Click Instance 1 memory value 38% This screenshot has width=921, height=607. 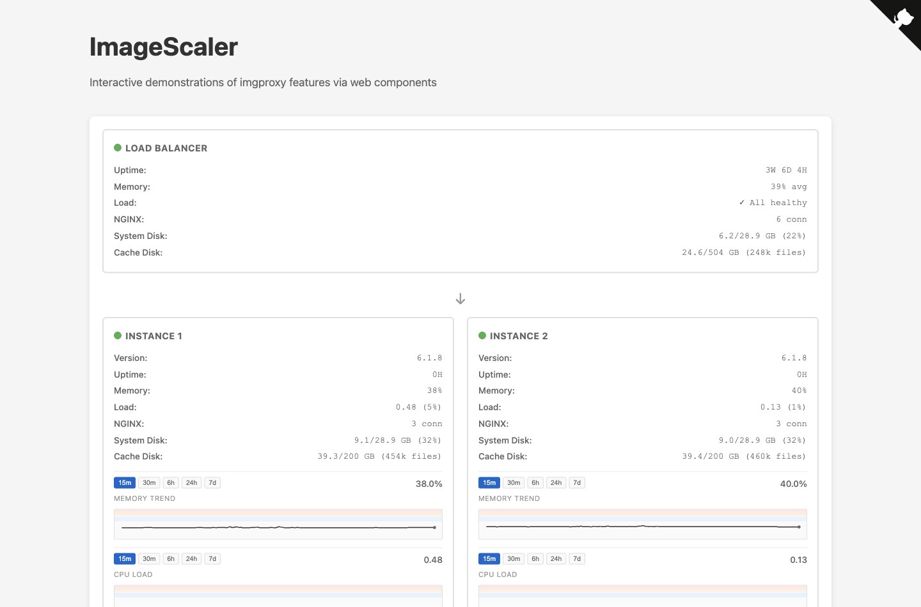[435, 390]
